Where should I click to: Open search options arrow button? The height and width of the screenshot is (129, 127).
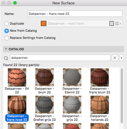(121, 58)
